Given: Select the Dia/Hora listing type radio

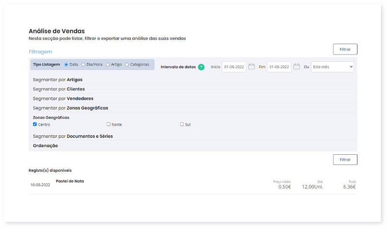Looking at the screenshot, I should 83,65.
